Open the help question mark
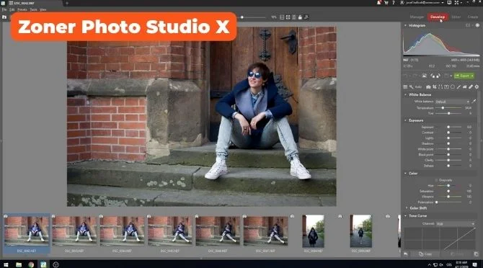Viewport: 483px width, 268px height. [x=394, y=3]
